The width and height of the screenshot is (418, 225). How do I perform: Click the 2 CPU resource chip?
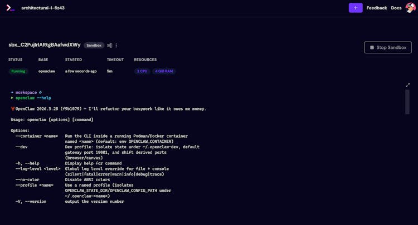tap(142, 71)
